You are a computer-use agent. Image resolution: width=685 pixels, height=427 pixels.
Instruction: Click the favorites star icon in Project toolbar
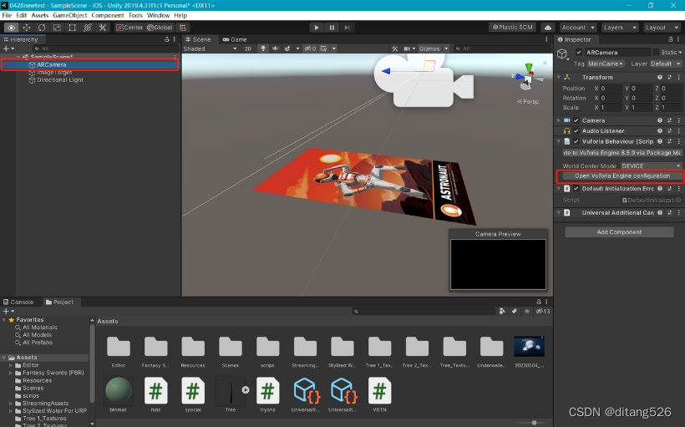tap(527, 311)
